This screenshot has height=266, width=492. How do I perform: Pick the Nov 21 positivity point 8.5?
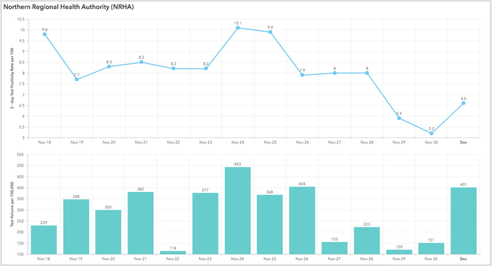point(141,62)
